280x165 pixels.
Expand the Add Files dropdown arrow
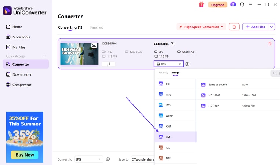[x=272, y=27]
